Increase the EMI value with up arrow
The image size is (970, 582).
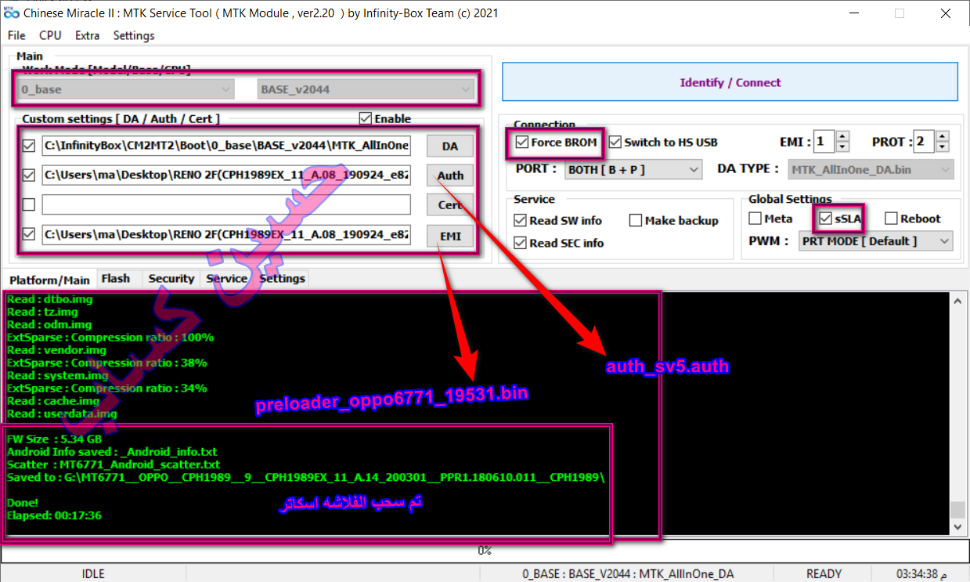click(x=842, y=137)
